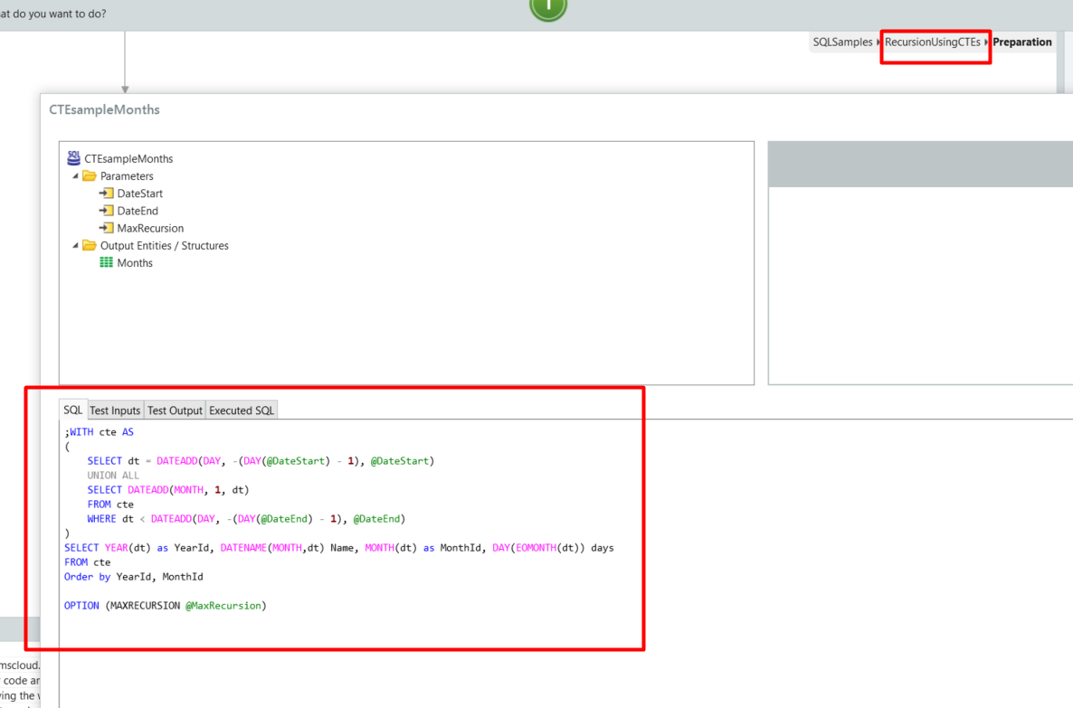1073x708 pixels.
Task: Click the CTEsampleMonths SQL node icon
Action: [74, 158]
